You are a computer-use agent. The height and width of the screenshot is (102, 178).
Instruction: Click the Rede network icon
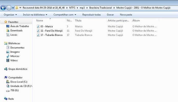[6, 99]
